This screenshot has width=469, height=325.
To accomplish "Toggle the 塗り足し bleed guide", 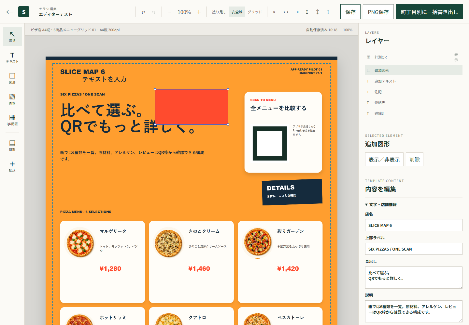I will pyautogui.click(x=219, y=12).
